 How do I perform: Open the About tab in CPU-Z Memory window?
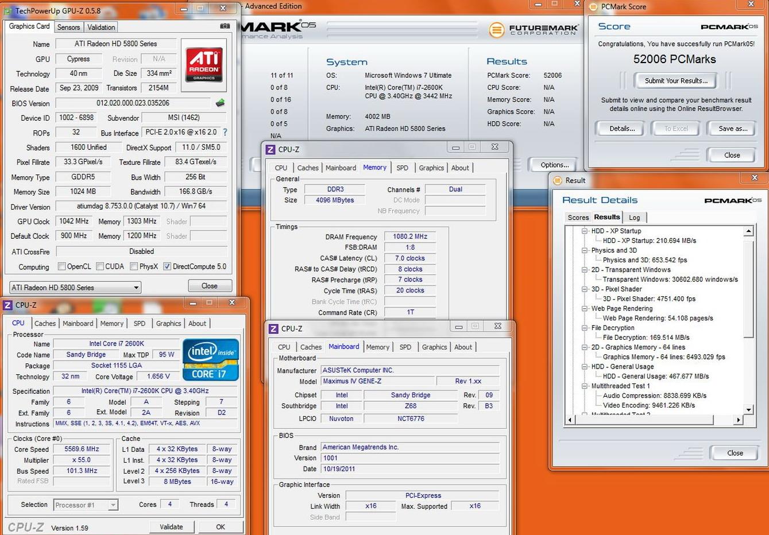460,168
